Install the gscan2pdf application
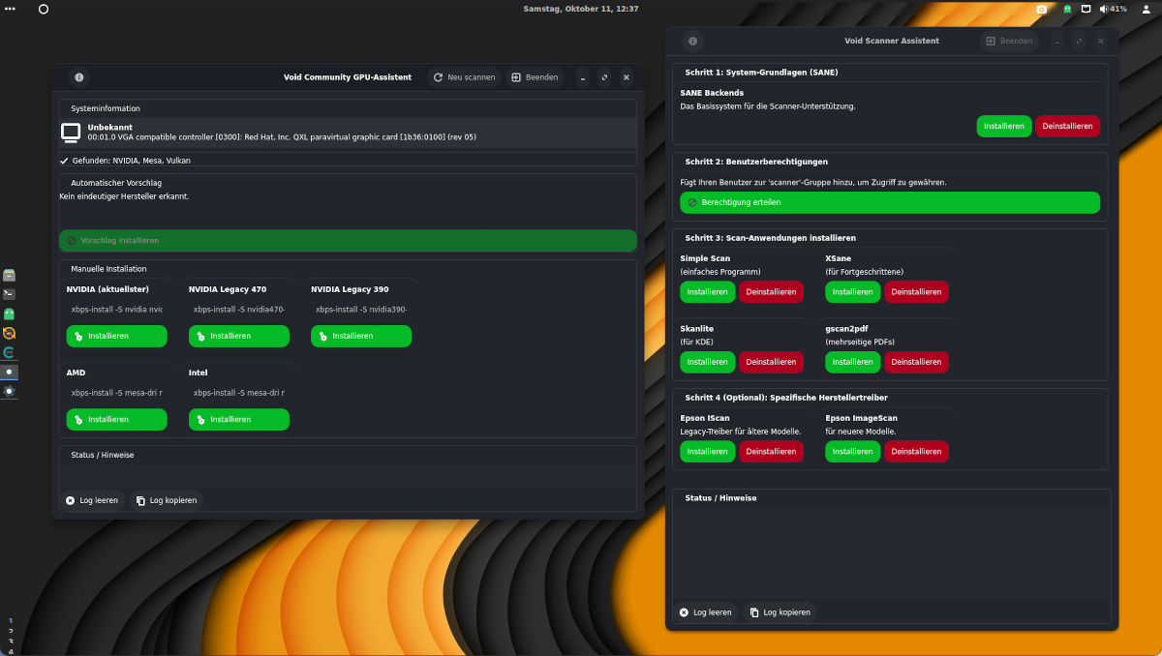1162x656 pixels. coord(852,362)
